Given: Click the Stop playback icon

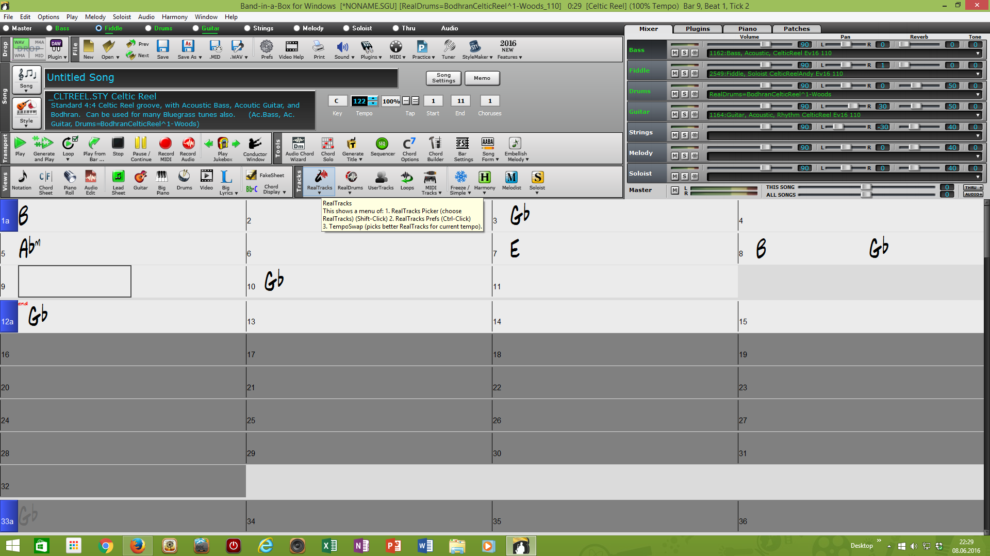Looking at the screenshot, I should click(x=118, y=147).
